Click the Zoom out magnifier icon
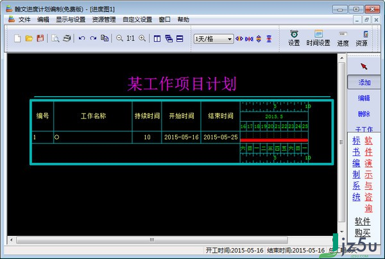The width and height of the screenshot is (385, 259). coord(119,38)
